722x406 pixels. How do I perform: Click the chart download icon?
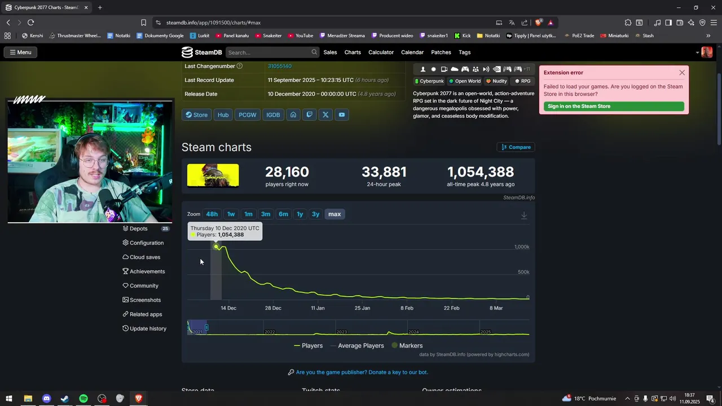(x=524, y=215)
